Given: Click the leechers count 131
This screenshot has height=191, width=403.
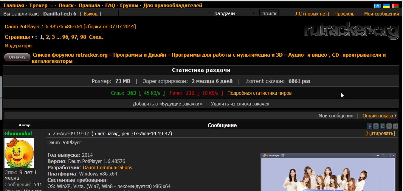Looking at the screenshot, I should (190, 93).
